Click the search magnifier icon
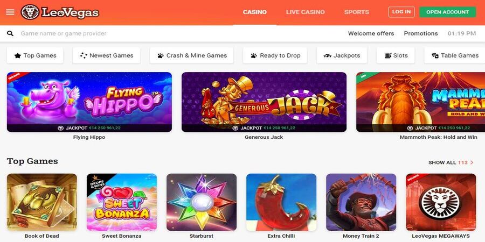This screenshot has height=242, width=485. coord(10,33)
